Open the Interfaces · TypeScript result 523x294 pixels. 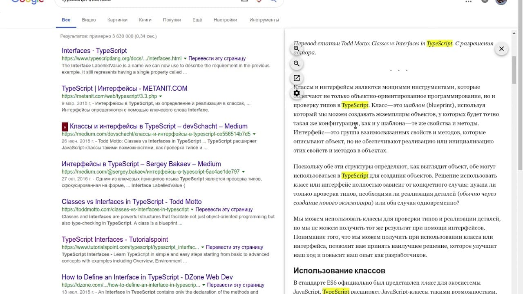click(x=94, y=51)
